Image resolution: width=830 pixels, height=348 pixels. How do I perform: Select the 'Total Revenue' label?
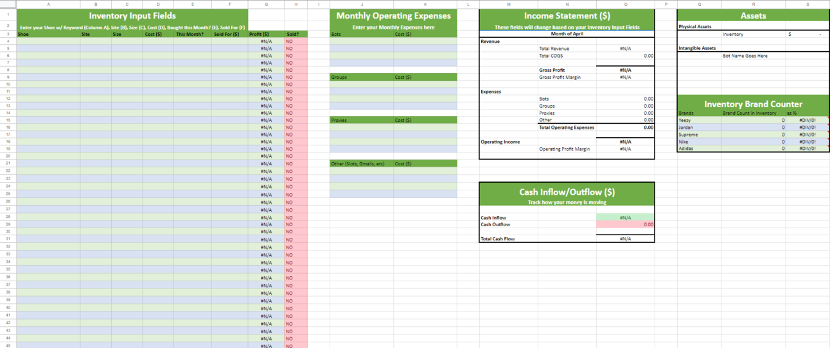click(554, 49)
